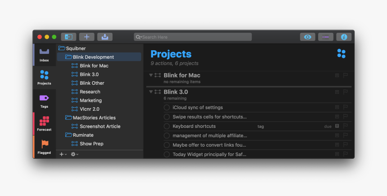Image resolution: width=387 pixels, height=196 pixels.
Task: Switch to the Projects perspective tab
Action: click(44, 78)
